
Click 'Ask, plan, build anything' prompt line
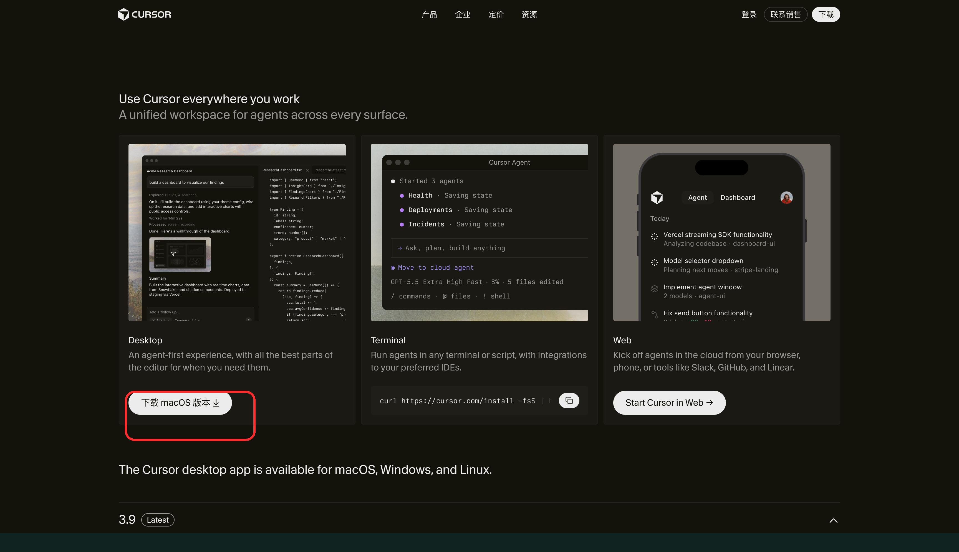pos(489,248)
